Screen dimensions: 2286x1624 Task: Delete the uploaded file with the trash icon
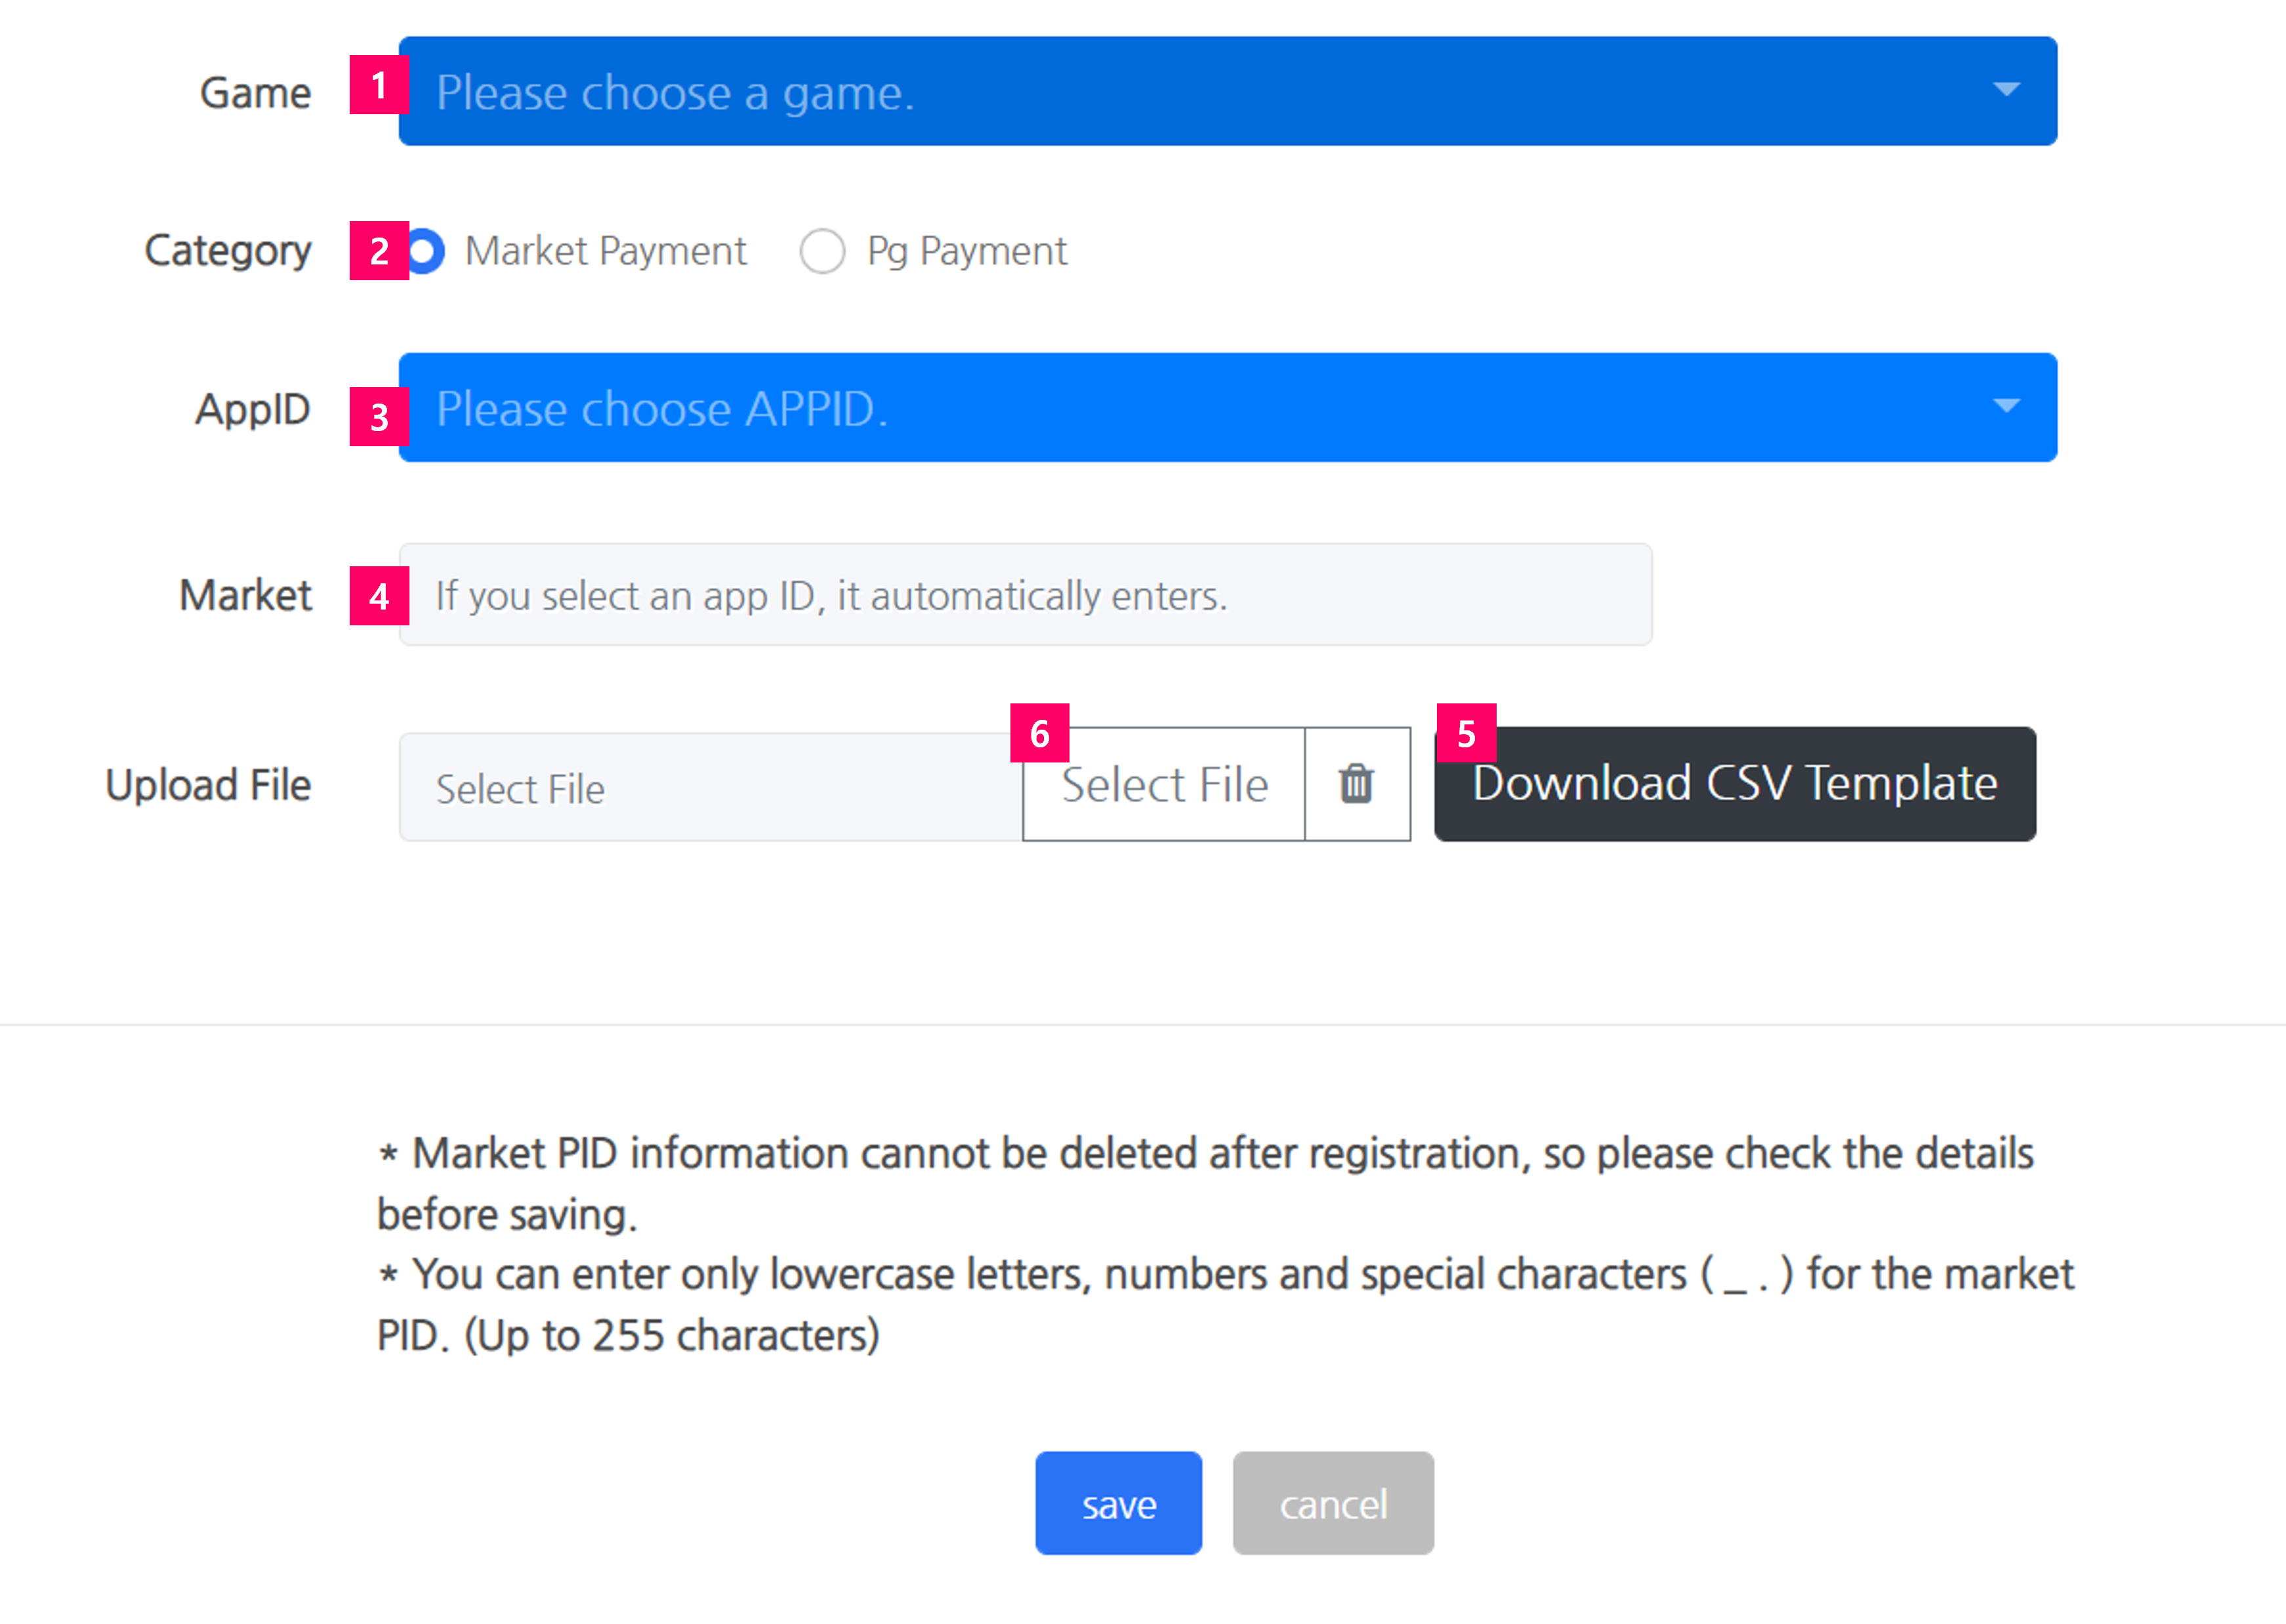click(x=1357, y=784)
